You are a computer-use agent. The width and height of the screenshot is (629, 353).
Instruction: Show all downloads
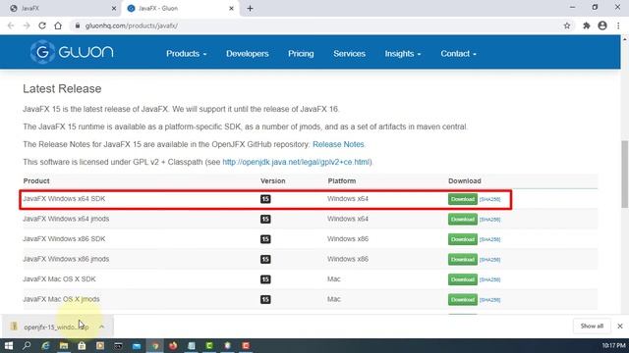[592, 327]
